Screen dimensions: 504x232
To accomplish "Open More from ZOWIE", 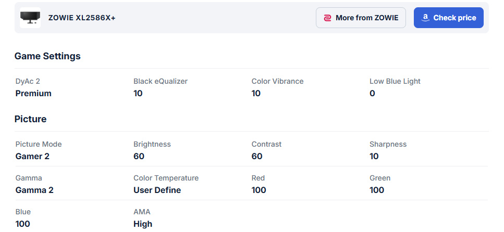I will point(361,18).
